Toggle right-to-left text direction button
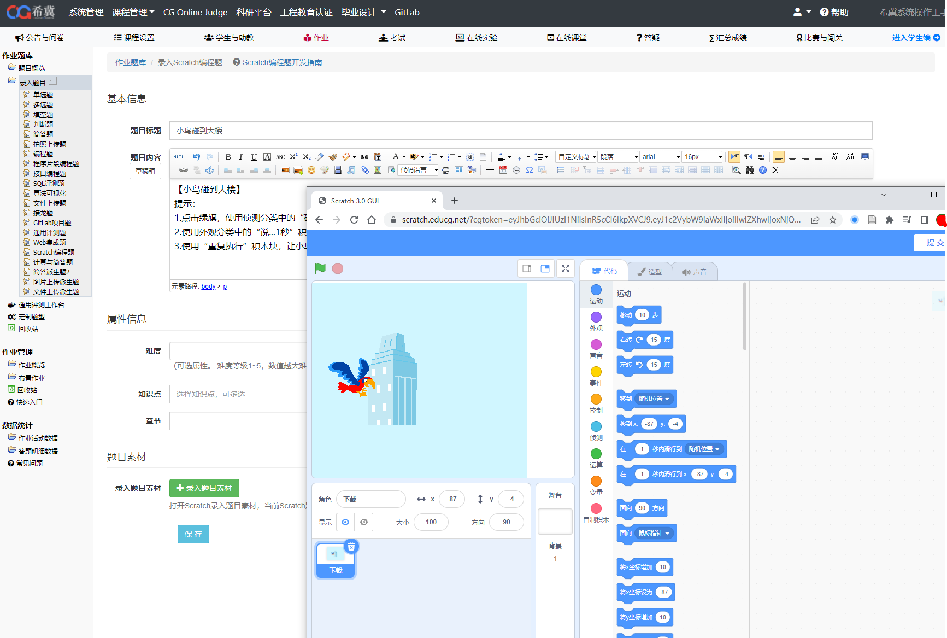The image size is (947, 638). [x=748, y=157]
